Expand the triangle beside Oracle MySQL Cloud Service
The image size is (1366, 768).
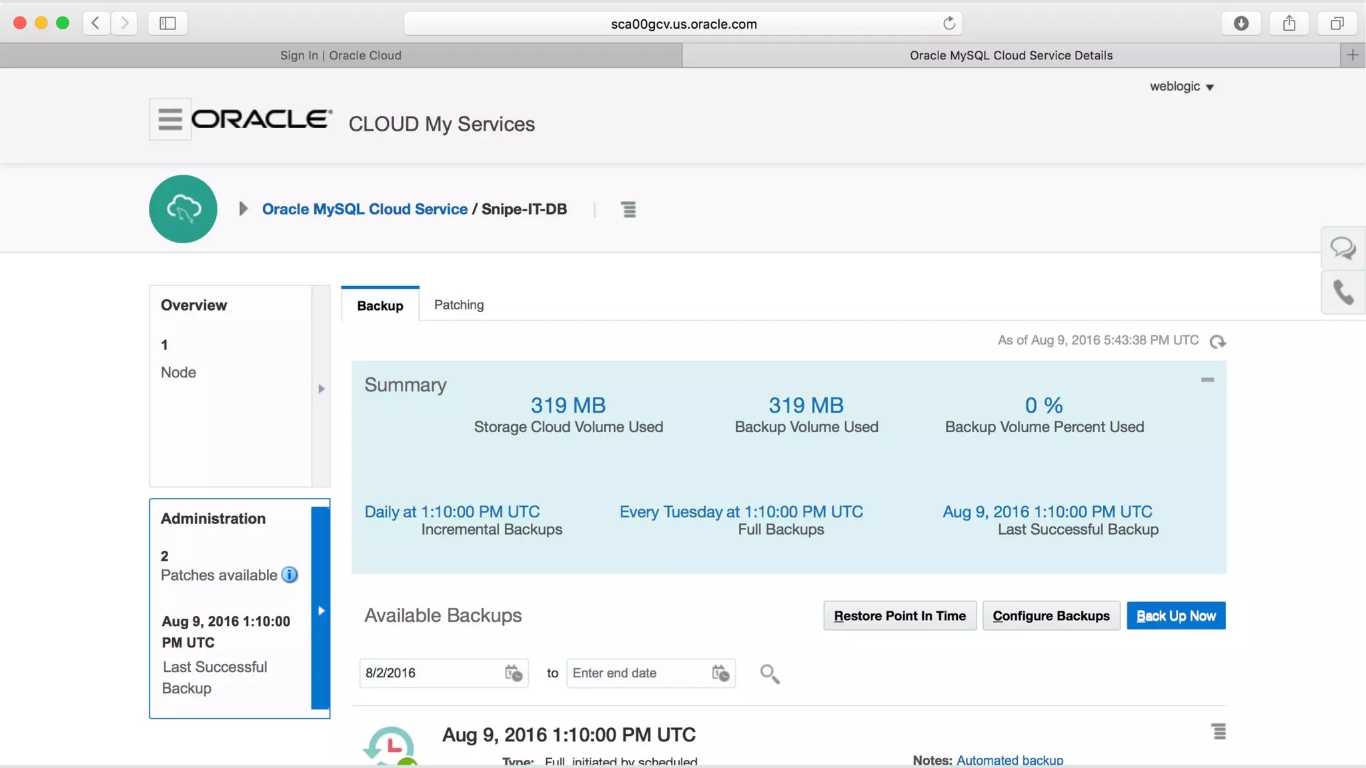coord(243,209)
